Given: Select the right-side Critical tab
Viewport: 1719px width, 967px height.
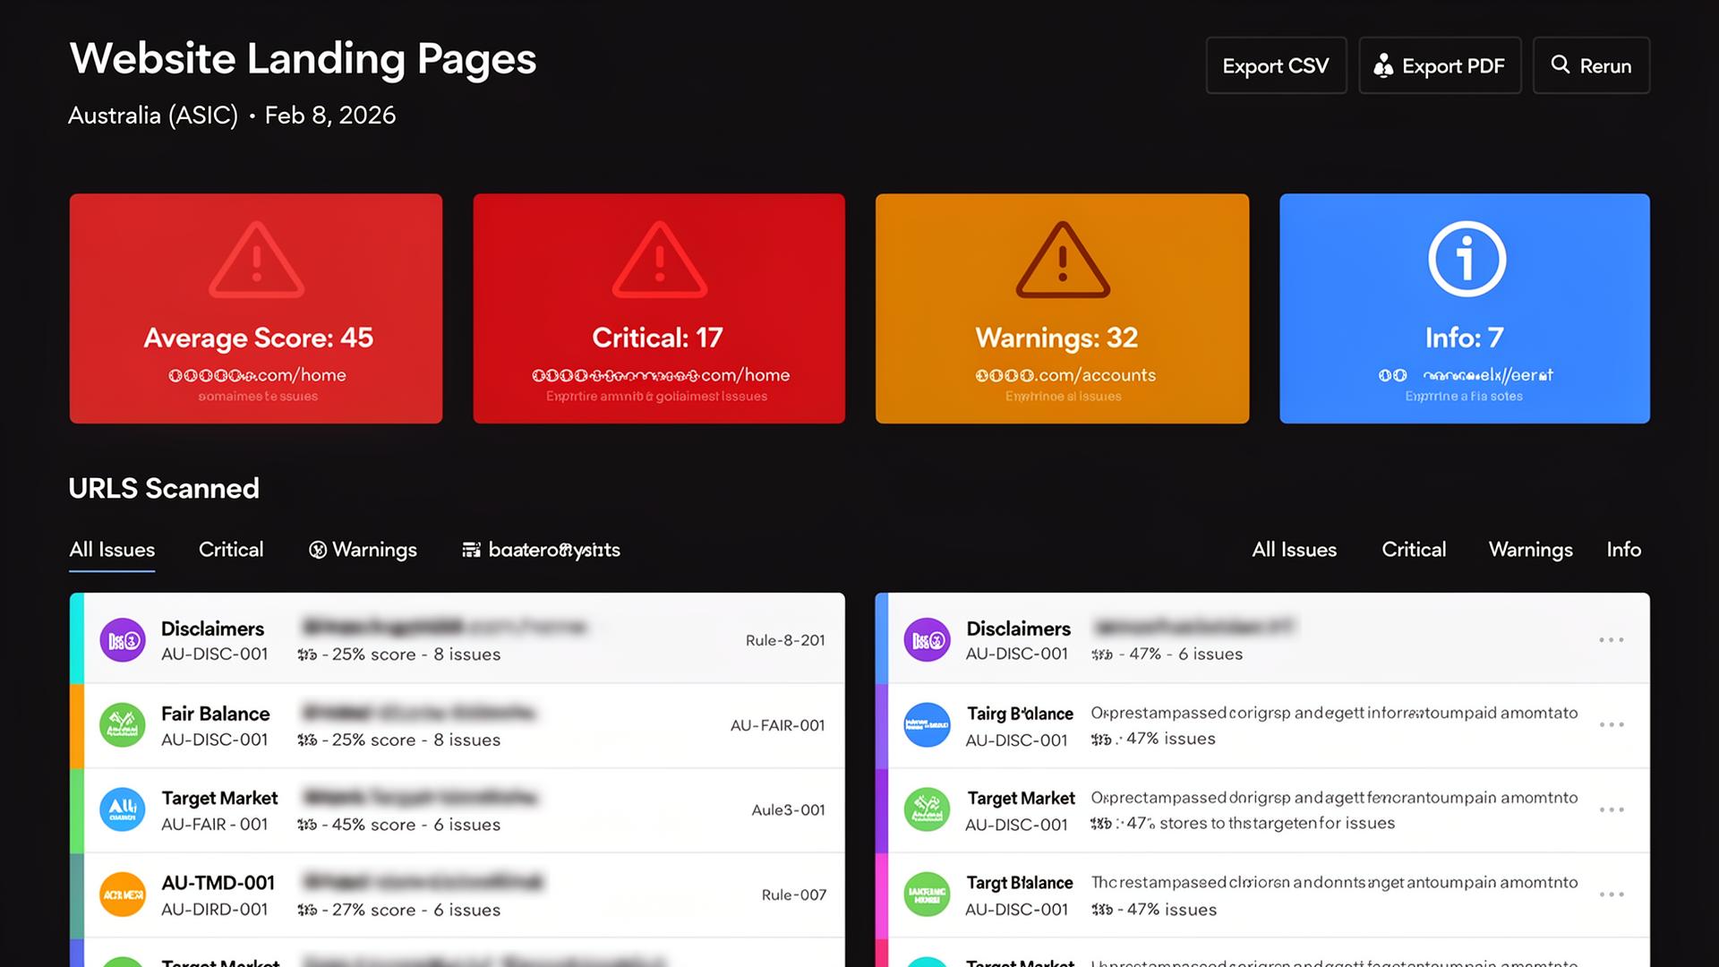Looking at the screenshot, I should point(1414,550).
